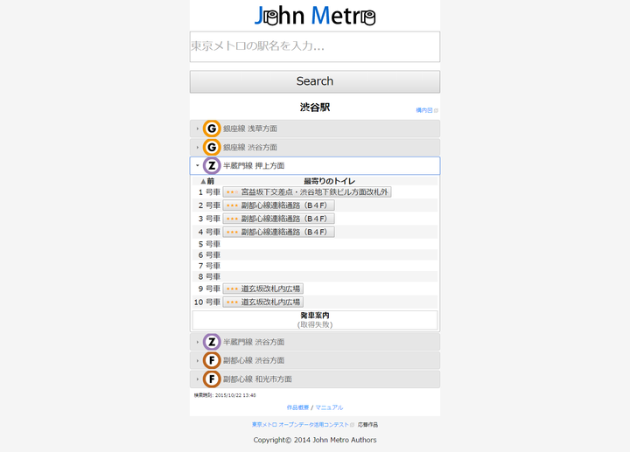
Task: Click the G icon for 銀座線 浅草方面
Action: point(212,129)
